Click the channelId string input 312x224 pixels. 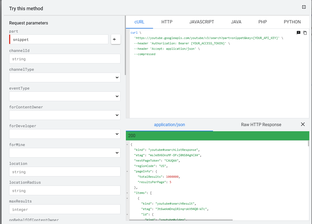pyautogui.click(x=65, y=59)
